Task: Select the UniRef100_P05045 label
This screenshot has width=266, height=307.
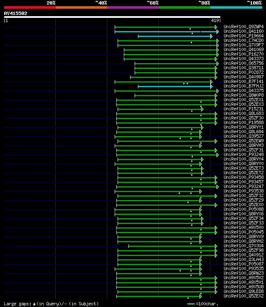Action: pyautogui.click(x=244, y=232)
